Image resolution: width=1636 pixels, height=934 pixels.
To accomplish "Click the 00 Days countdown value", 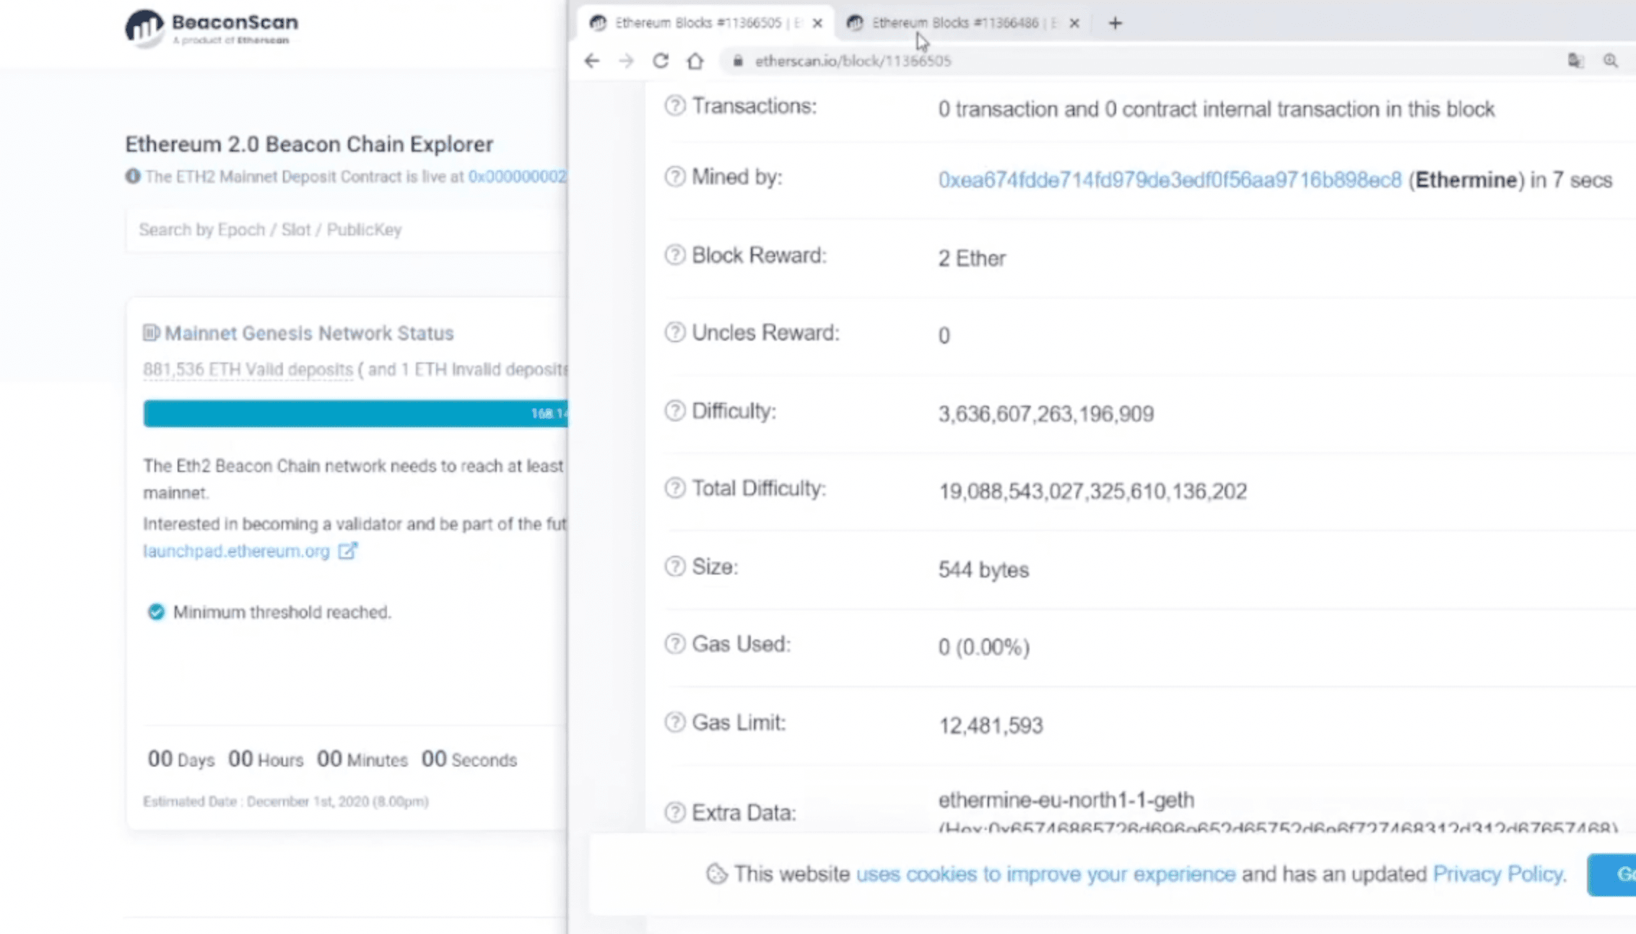I will 180,759.
